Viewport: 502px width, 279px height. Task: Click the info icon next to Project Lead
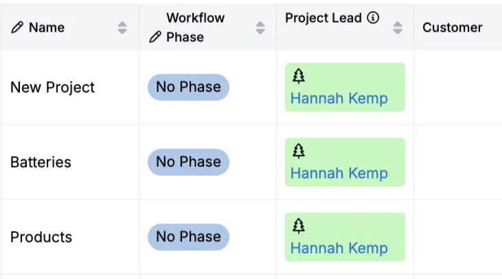373,18
